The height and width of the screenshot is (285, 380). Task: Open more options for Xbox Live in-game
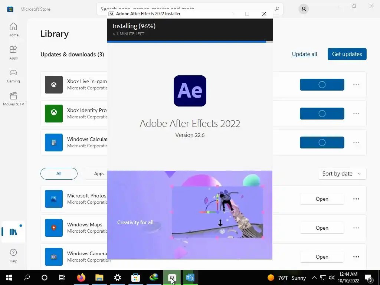tap(356, 85)
